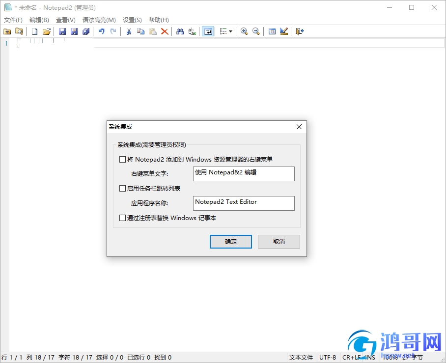Image resolution: width=446 pixels, height=363 pixels.
Task: Click the customize schemes pencil-ruler icon
Action: pyautogui.click(x=284, y=31)
